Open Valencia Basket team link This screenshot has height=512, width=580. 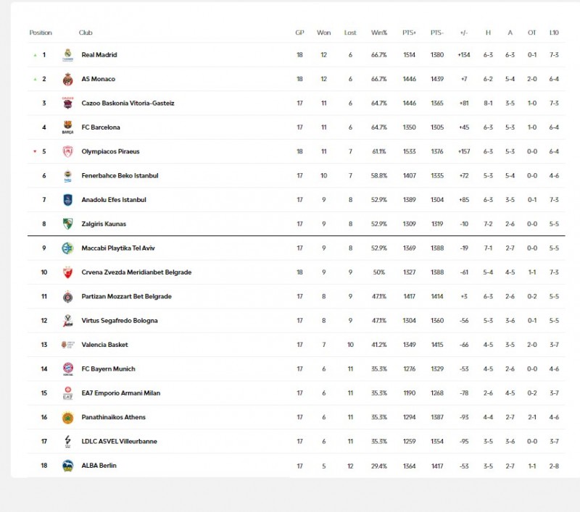tap(104, 345)
